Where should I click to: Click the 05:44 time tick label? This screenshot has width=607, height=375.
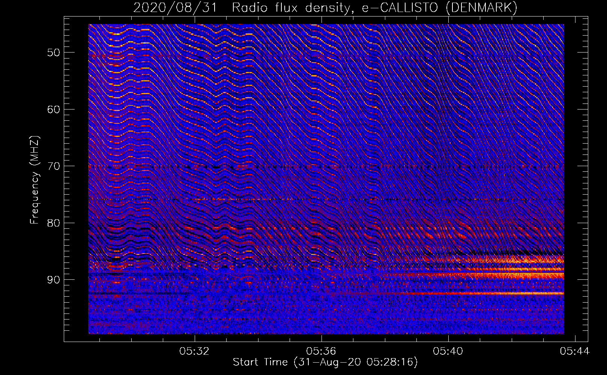pos(575,351)
